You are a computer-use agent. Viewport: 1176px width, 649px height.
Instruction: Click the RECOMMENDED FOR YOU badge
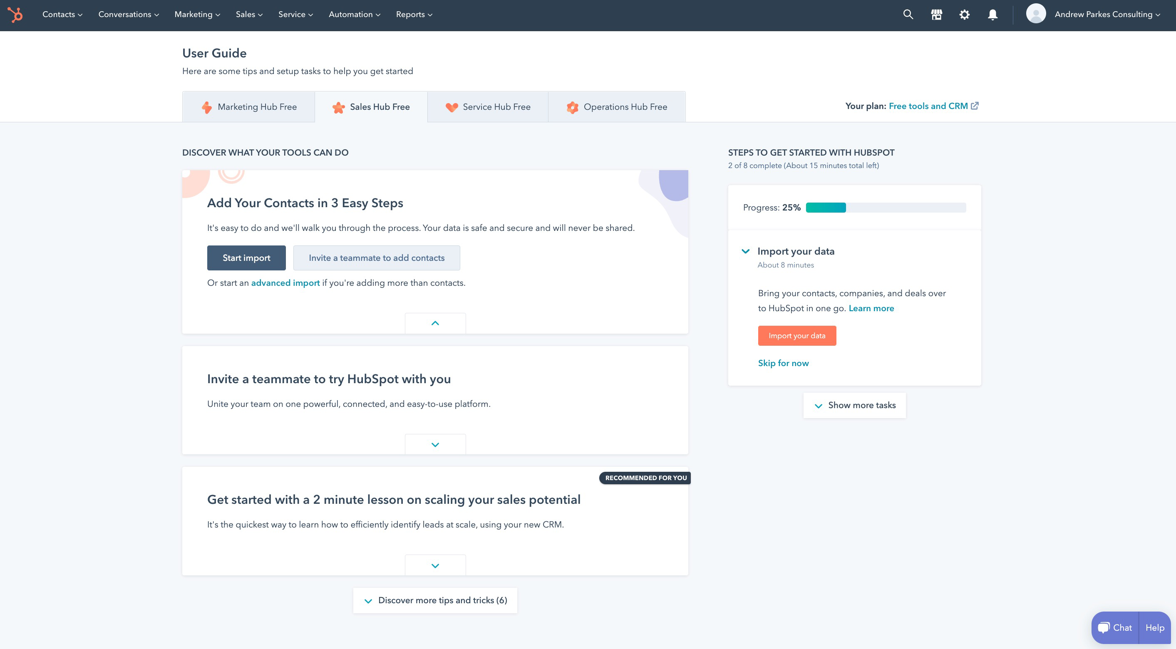(x=645, y=478)
